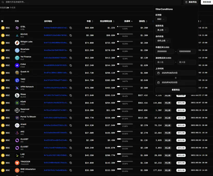Copy the Bluwhale contract address
213x176 pixels.
[71, 50]
